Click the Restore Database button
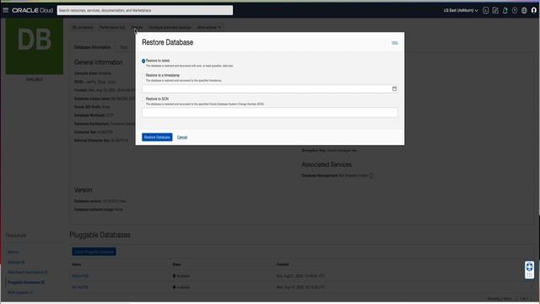Screen dimensions: 540x304 pyautogui.click(x=157, y=137)
